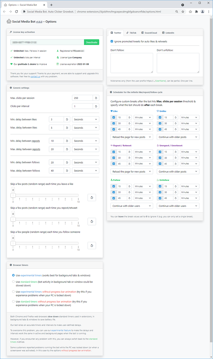Click the skip posts per repost slider handle

(13, 219)
